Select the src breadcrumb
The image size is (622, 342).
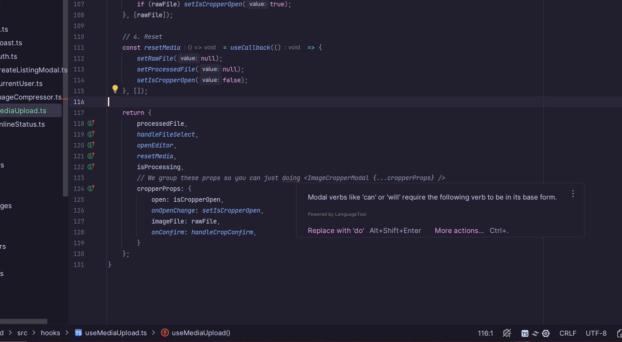tap(22, 333)
